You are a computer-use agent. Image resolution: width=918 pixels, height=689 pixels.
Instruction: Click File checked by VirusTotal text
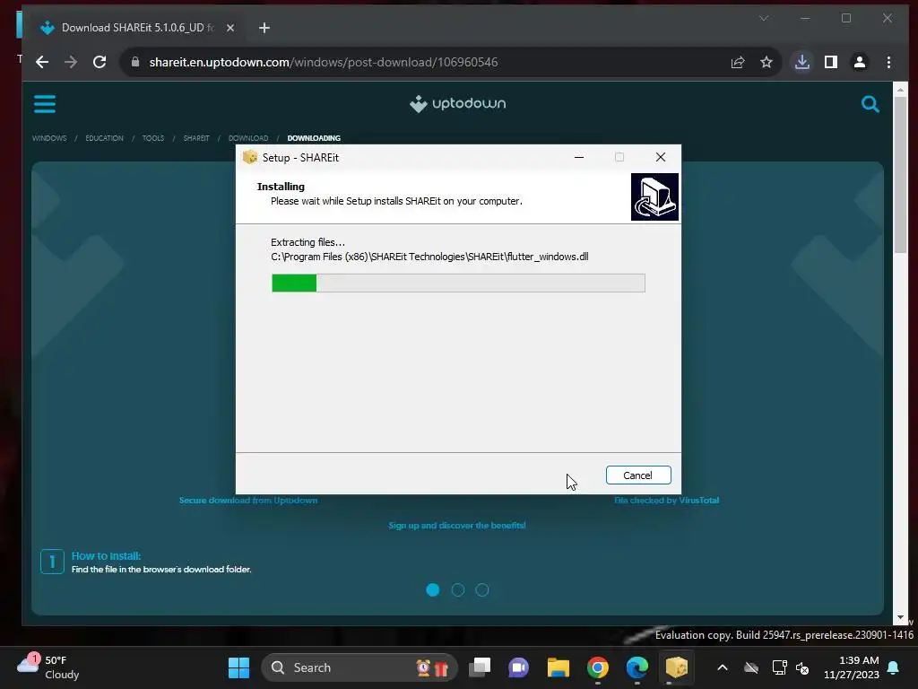tap(666, 501)
